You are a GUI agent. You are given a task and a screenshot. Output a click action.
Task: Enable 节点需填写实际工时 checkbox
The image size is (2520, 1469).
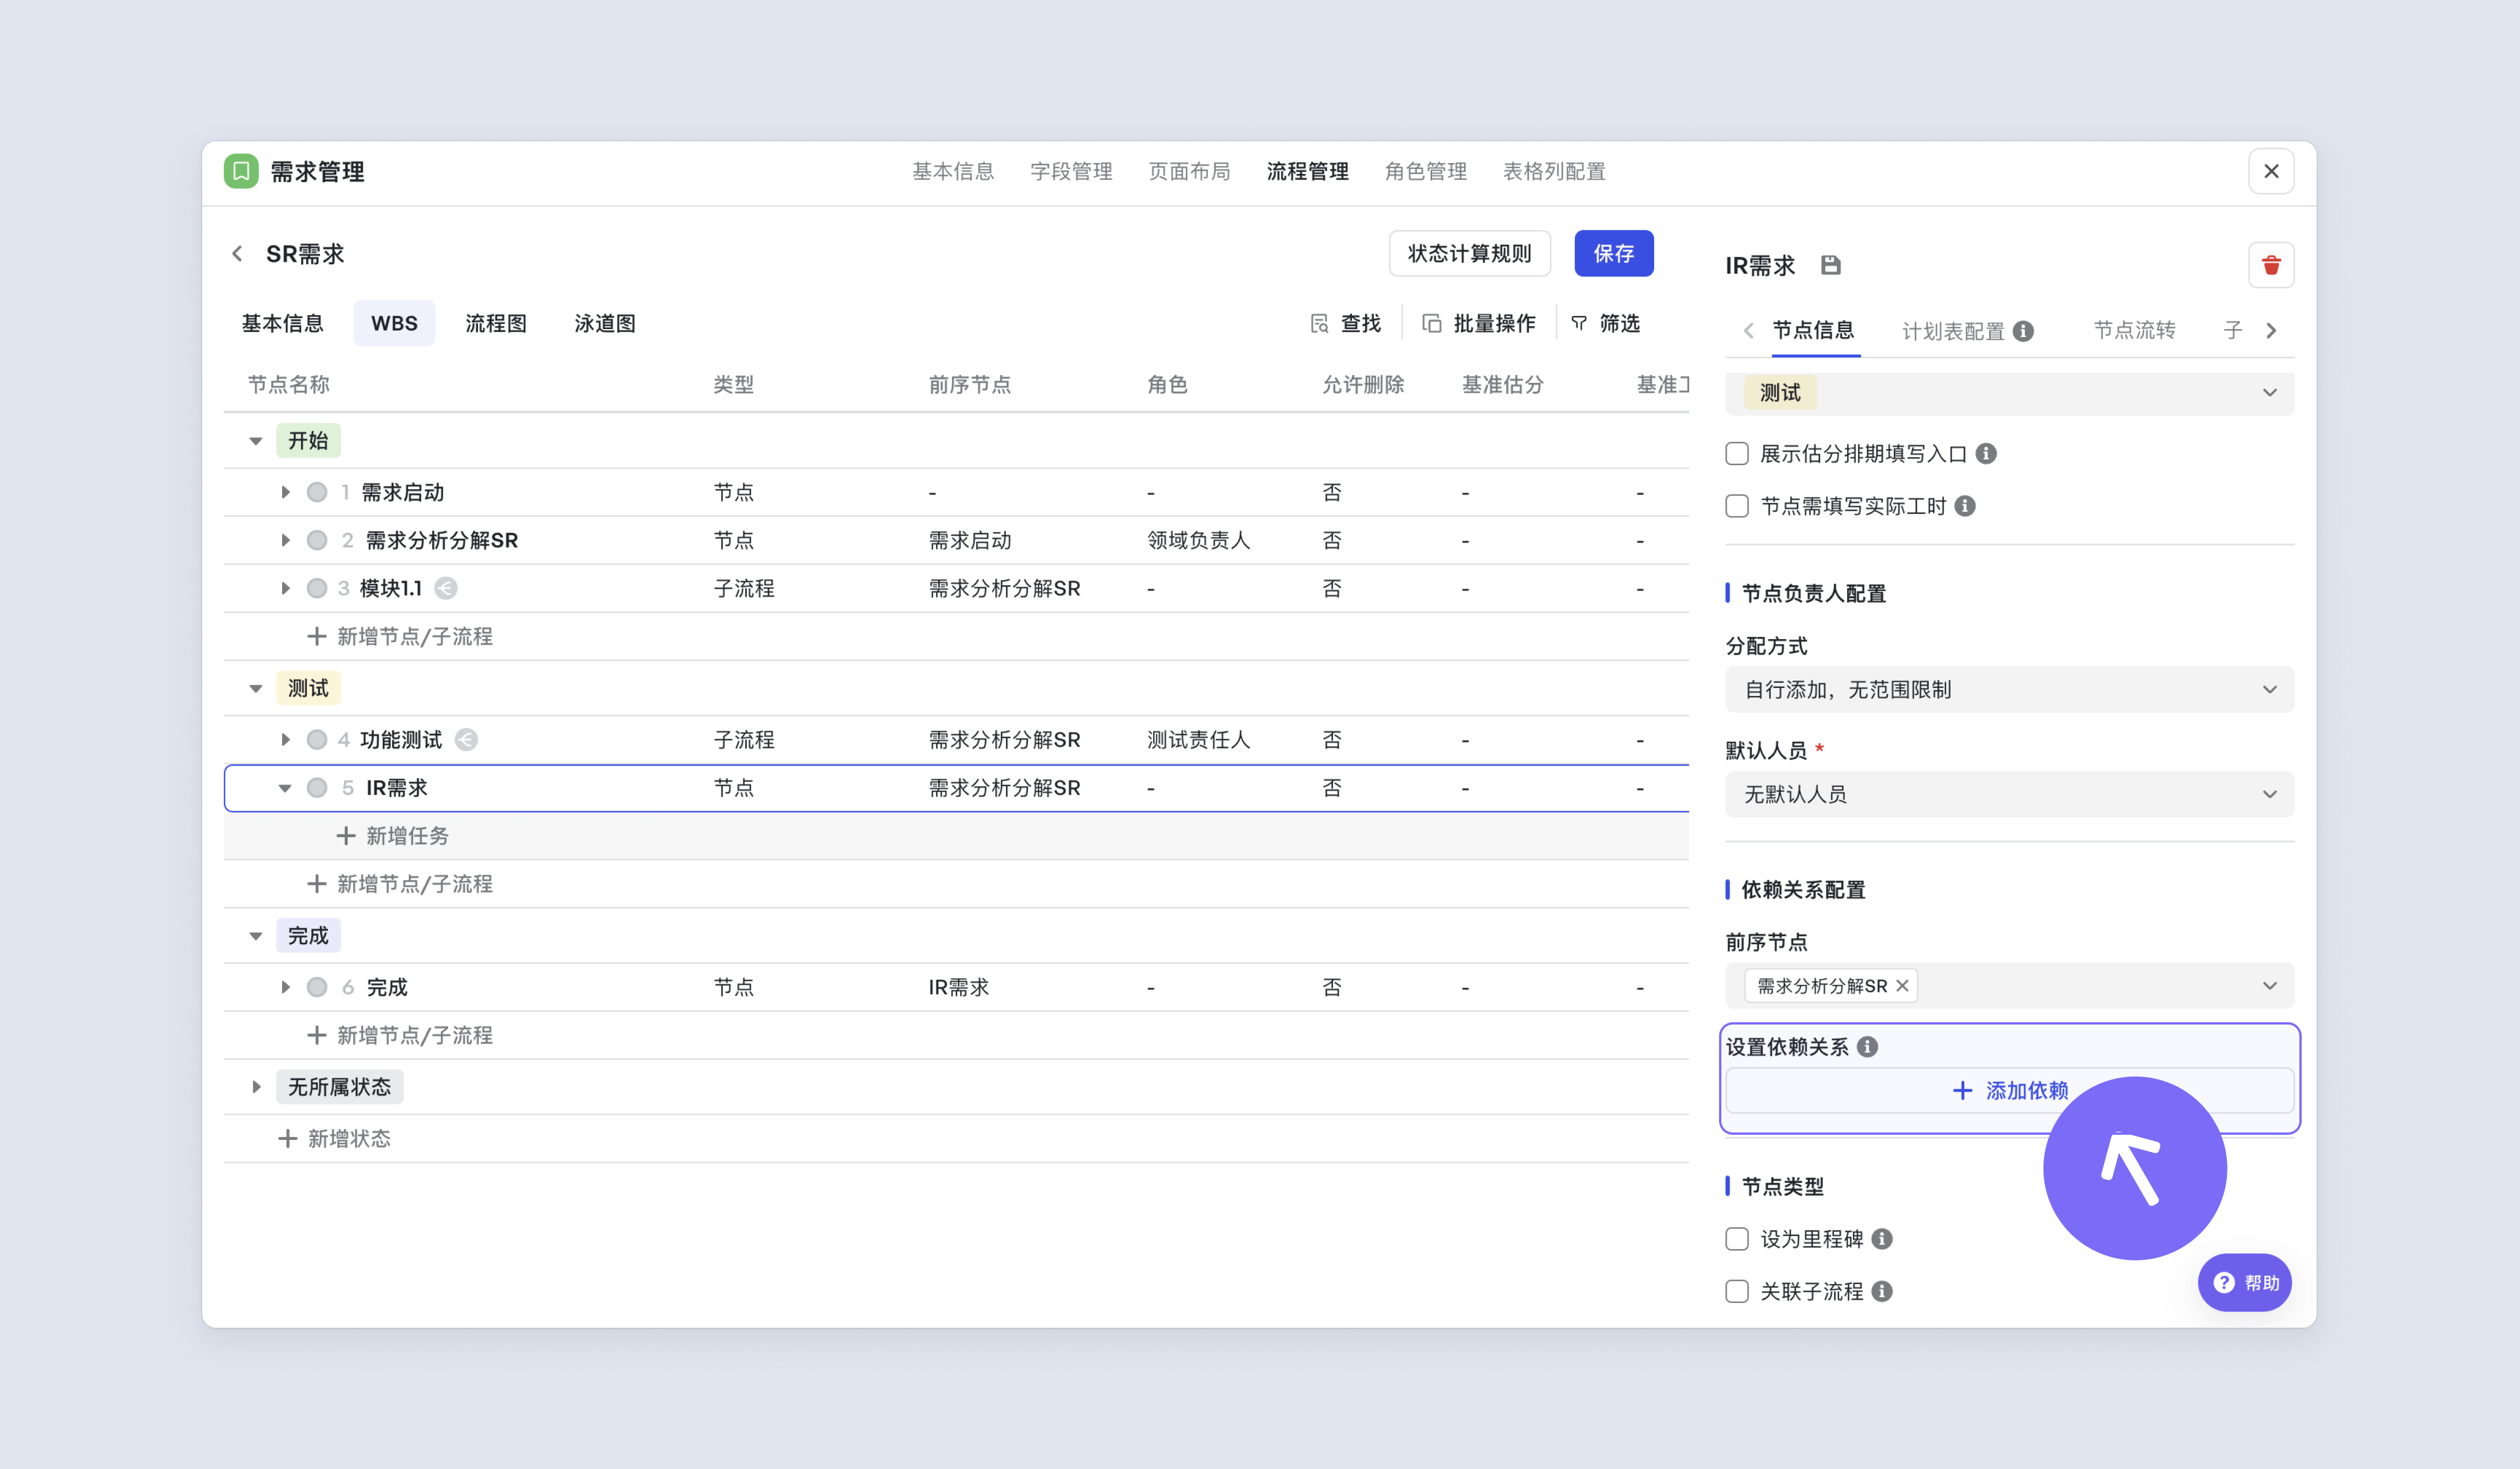1737,506
